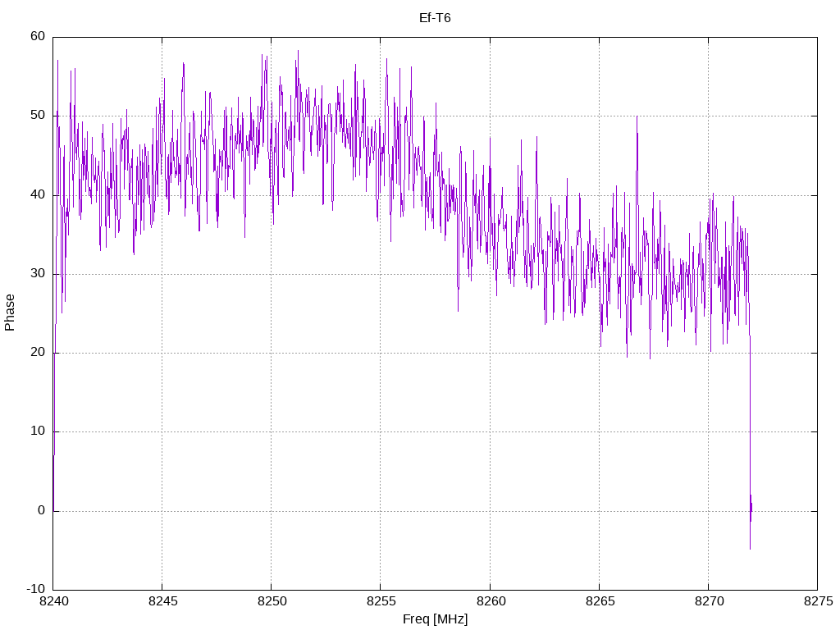
Task: Click the 50 y-axis tick label
Action: click(38, 116)
